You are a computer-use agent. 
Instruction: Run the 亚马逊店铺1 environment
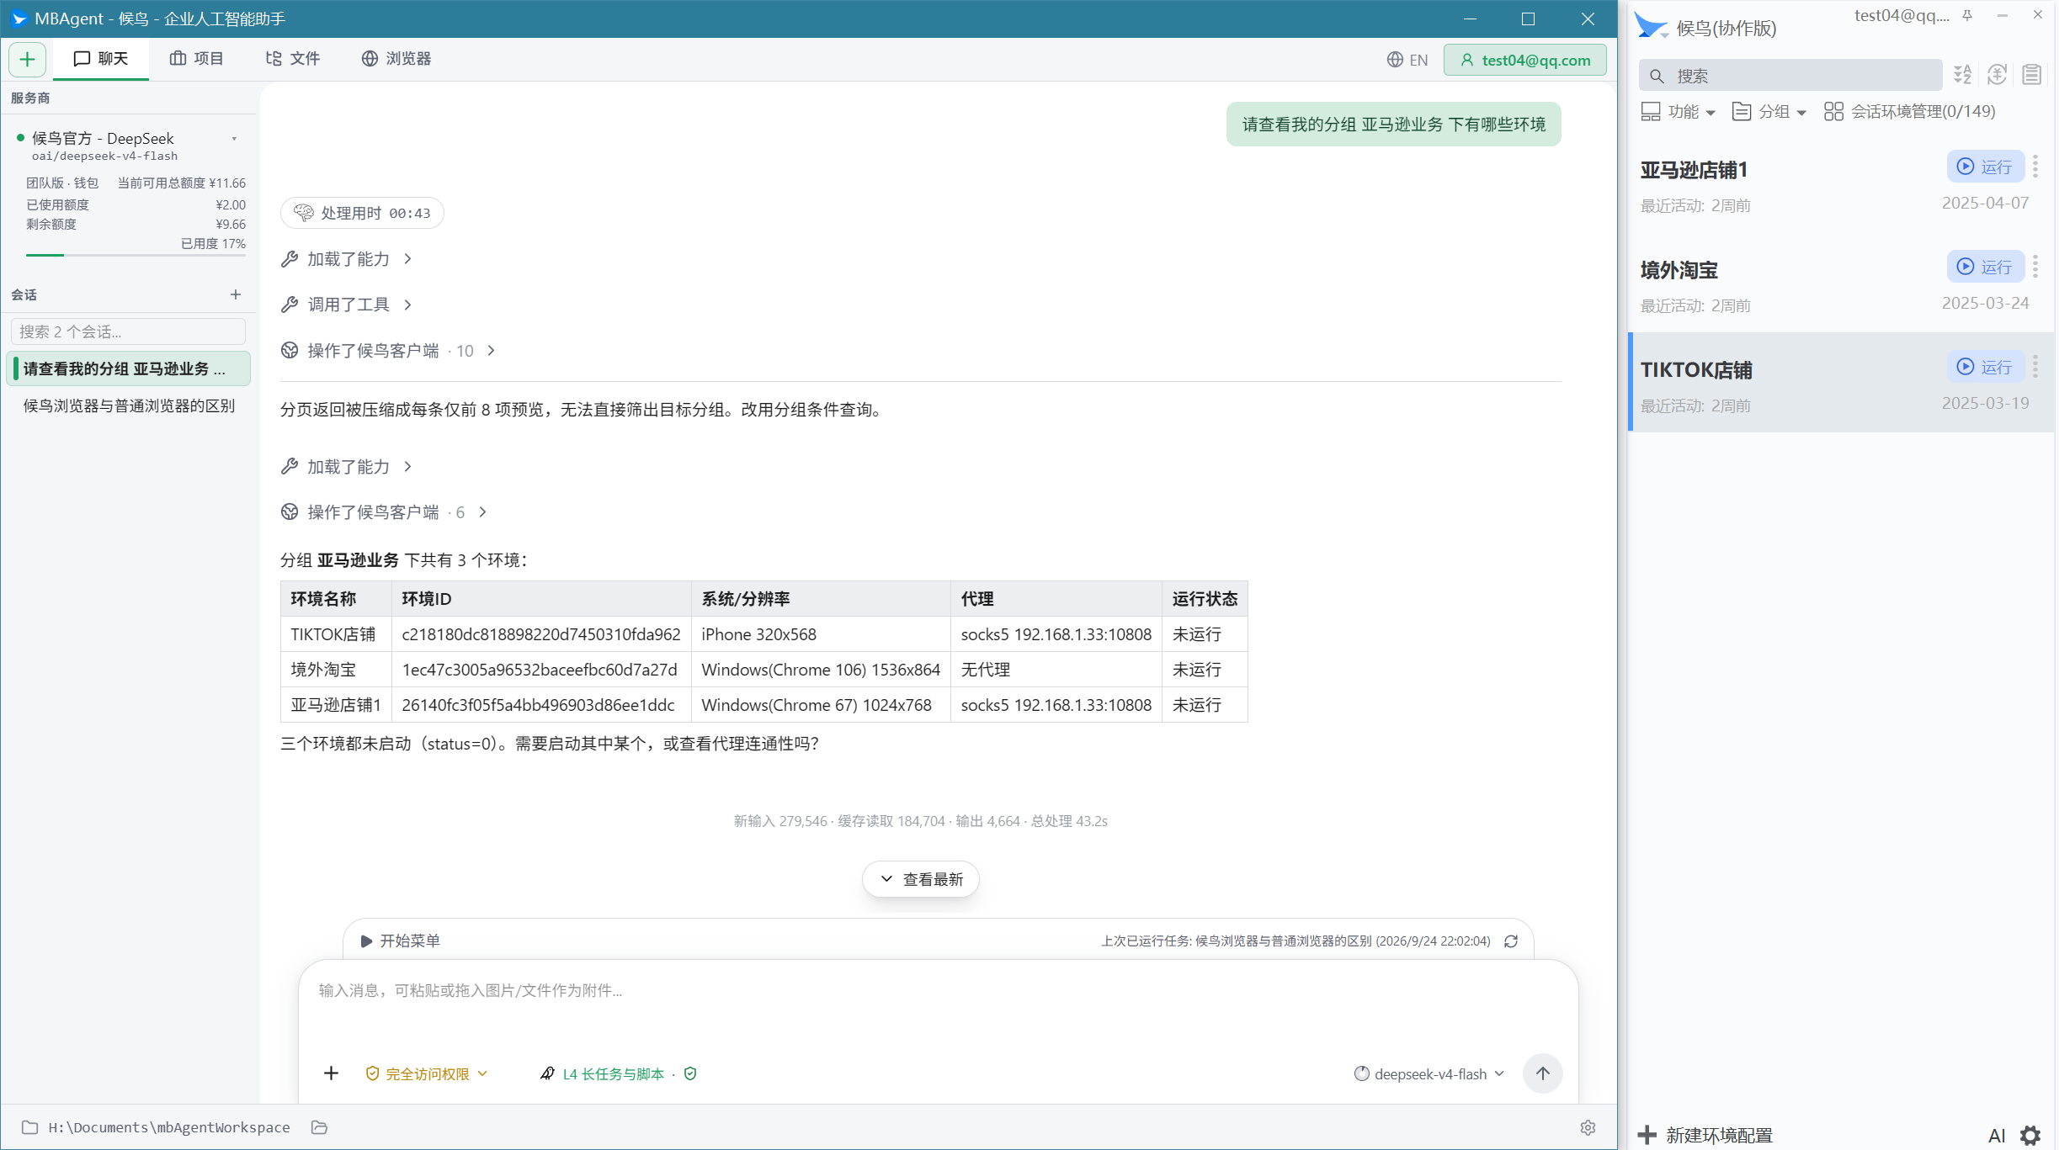(x=1985, y=167)
